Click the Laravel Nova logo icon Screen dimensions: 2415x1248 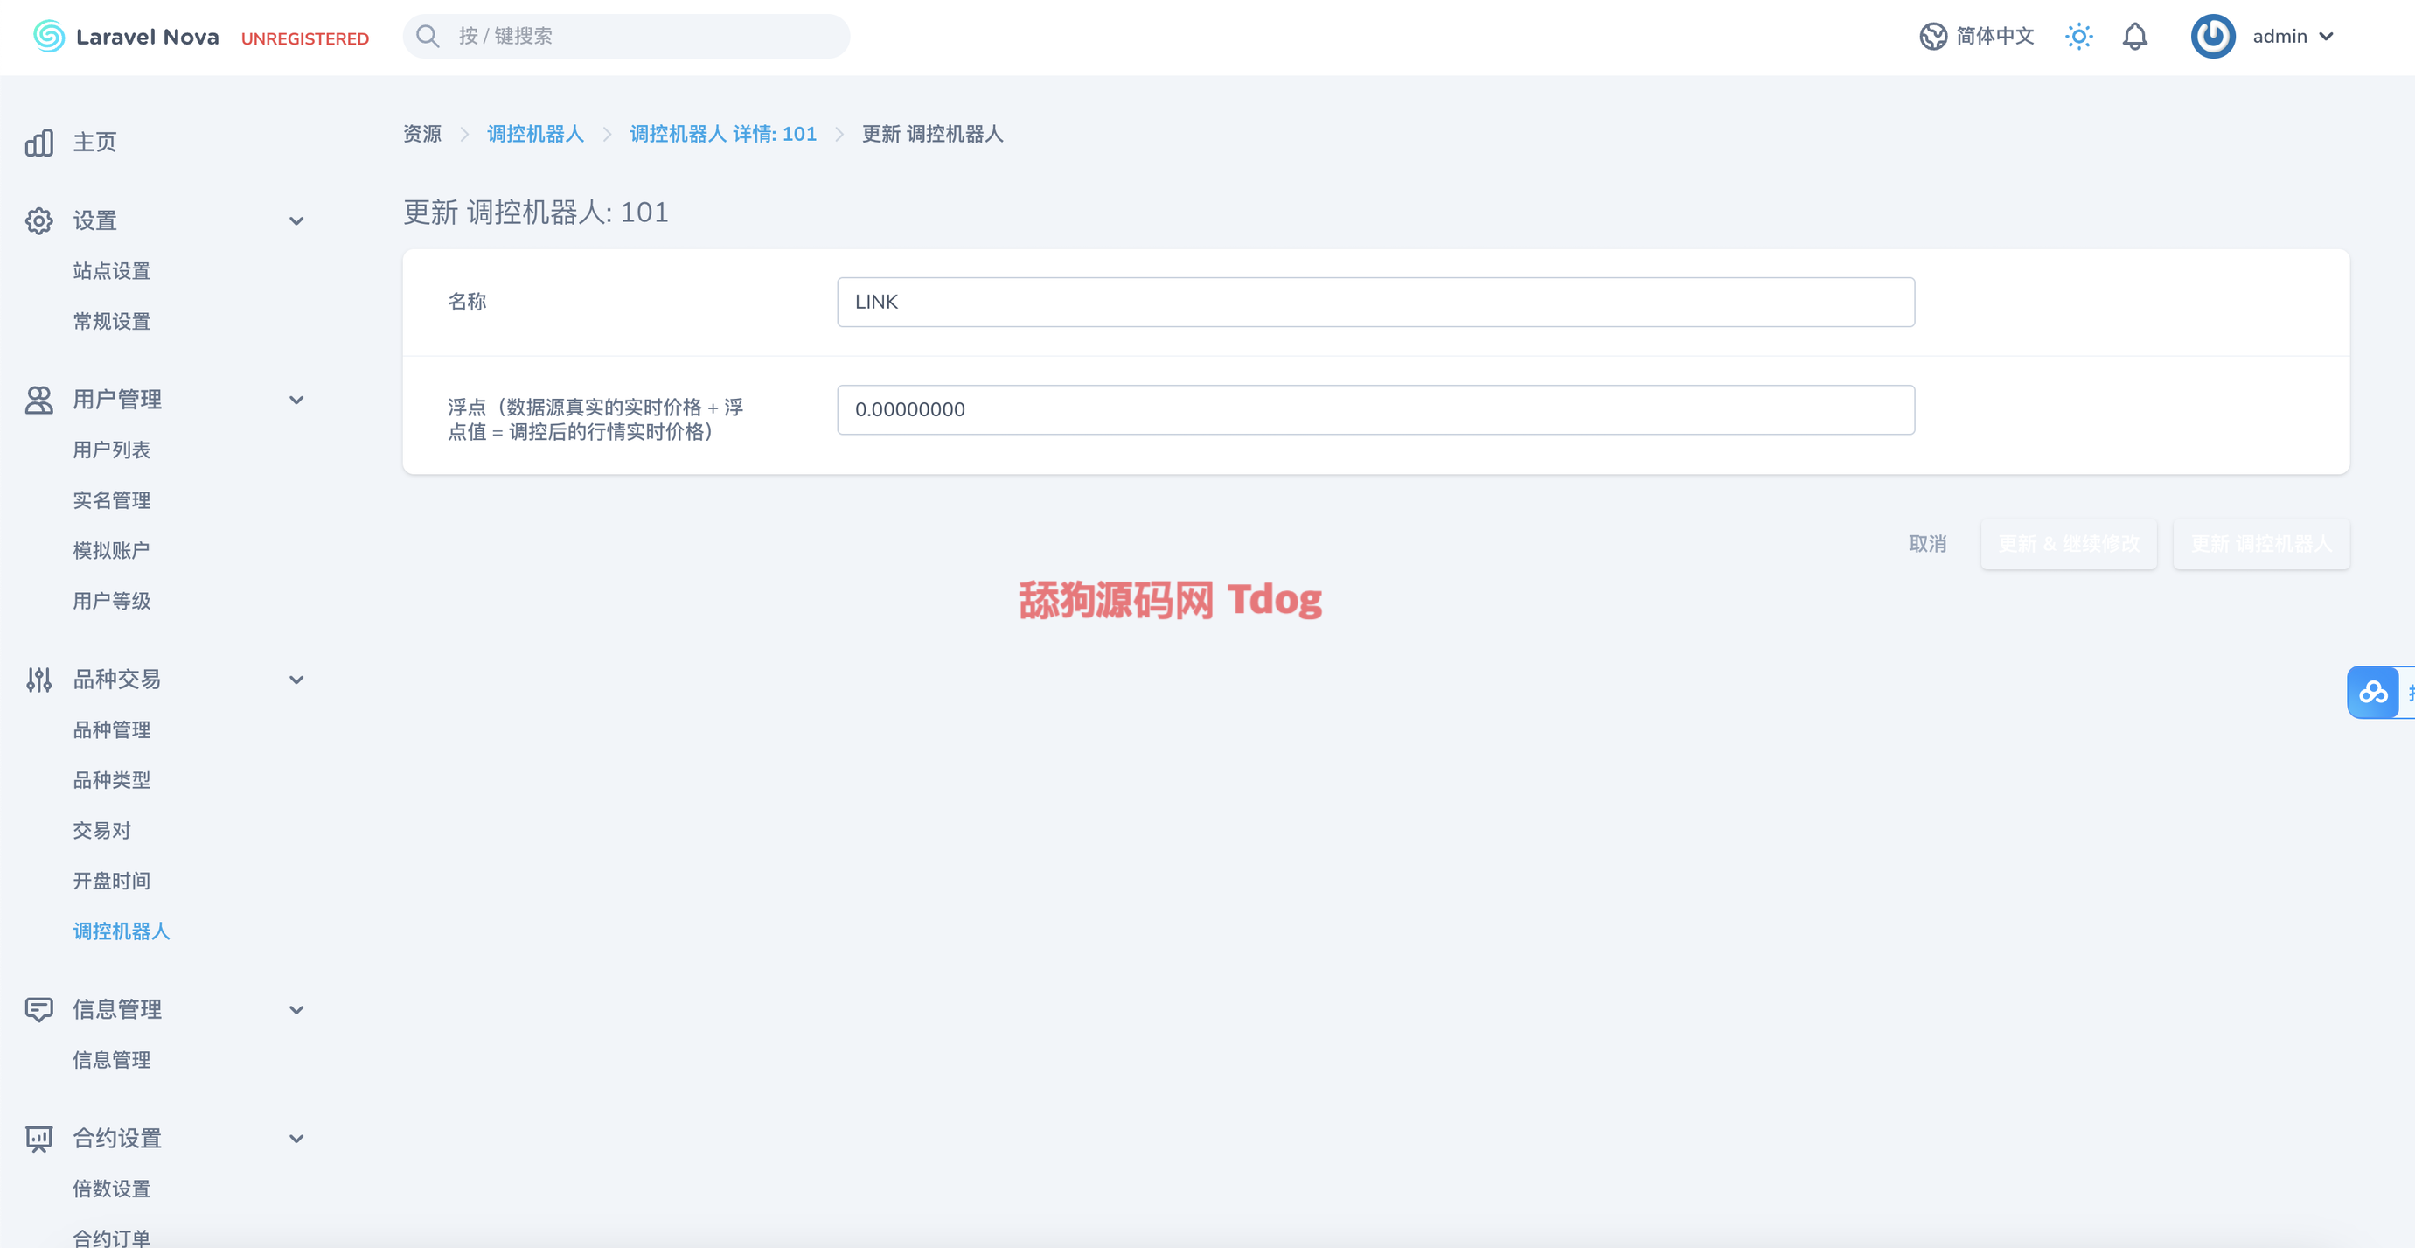49,37
